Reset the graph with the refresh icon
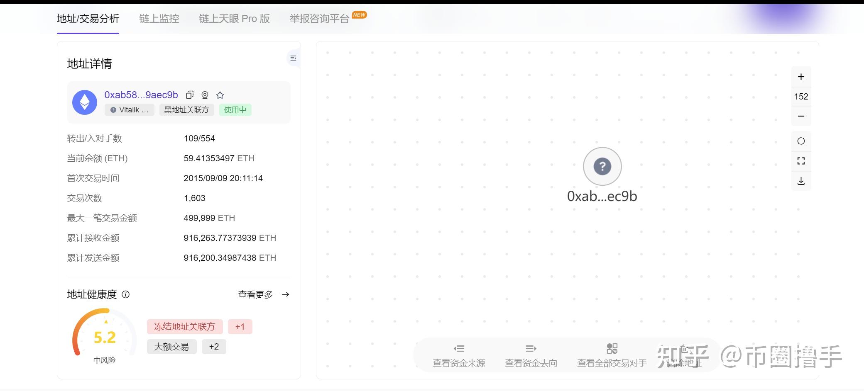Screen dimensions: 864x391 tap(801, 141)
